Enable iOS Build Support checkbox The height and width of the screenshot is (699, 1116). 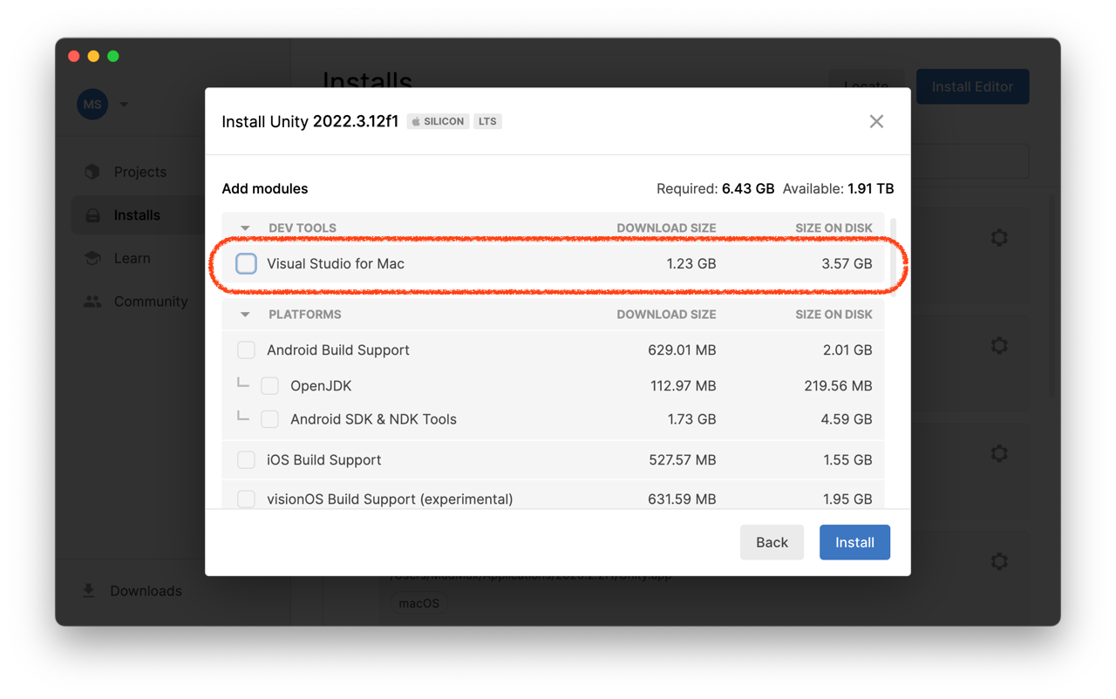click(246, 459)
